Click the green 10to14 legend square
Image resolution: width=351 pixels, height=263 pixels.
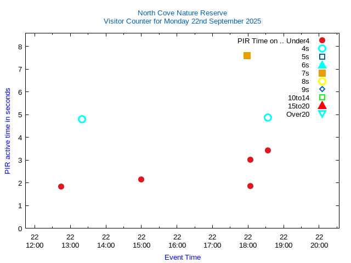322,98
